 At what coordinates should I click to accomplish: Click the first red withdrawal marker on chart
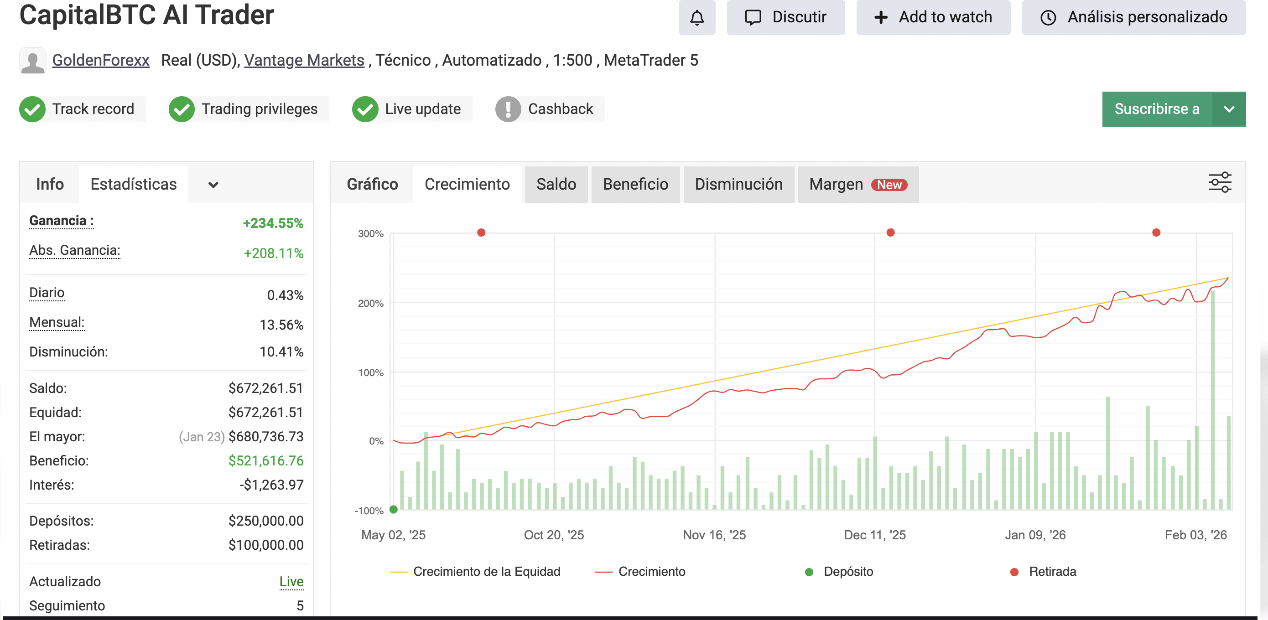pyautogui.click(x=481, y=233)
